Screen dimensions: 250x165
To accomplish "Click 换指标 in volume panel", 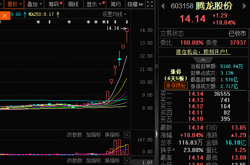I will [112, 135].
